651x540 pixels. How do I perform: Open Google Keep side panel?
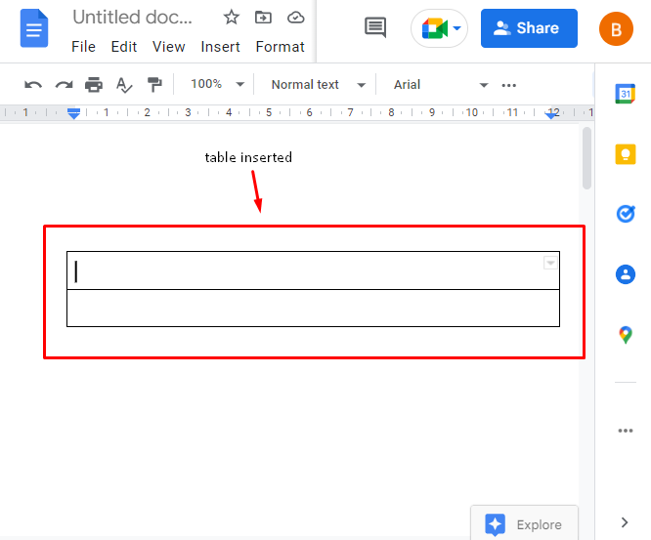coord(626,154)
